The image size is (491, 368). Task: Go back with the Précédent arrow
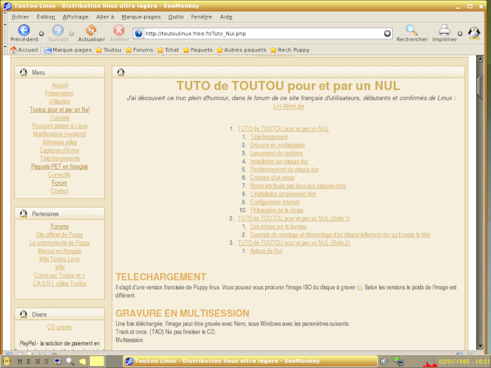24,30
